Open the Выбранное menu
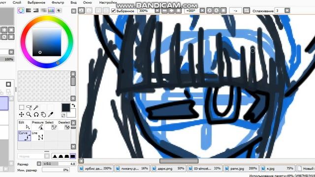The width and height of the screenshot is (315, 177). [x=36, y=2]
